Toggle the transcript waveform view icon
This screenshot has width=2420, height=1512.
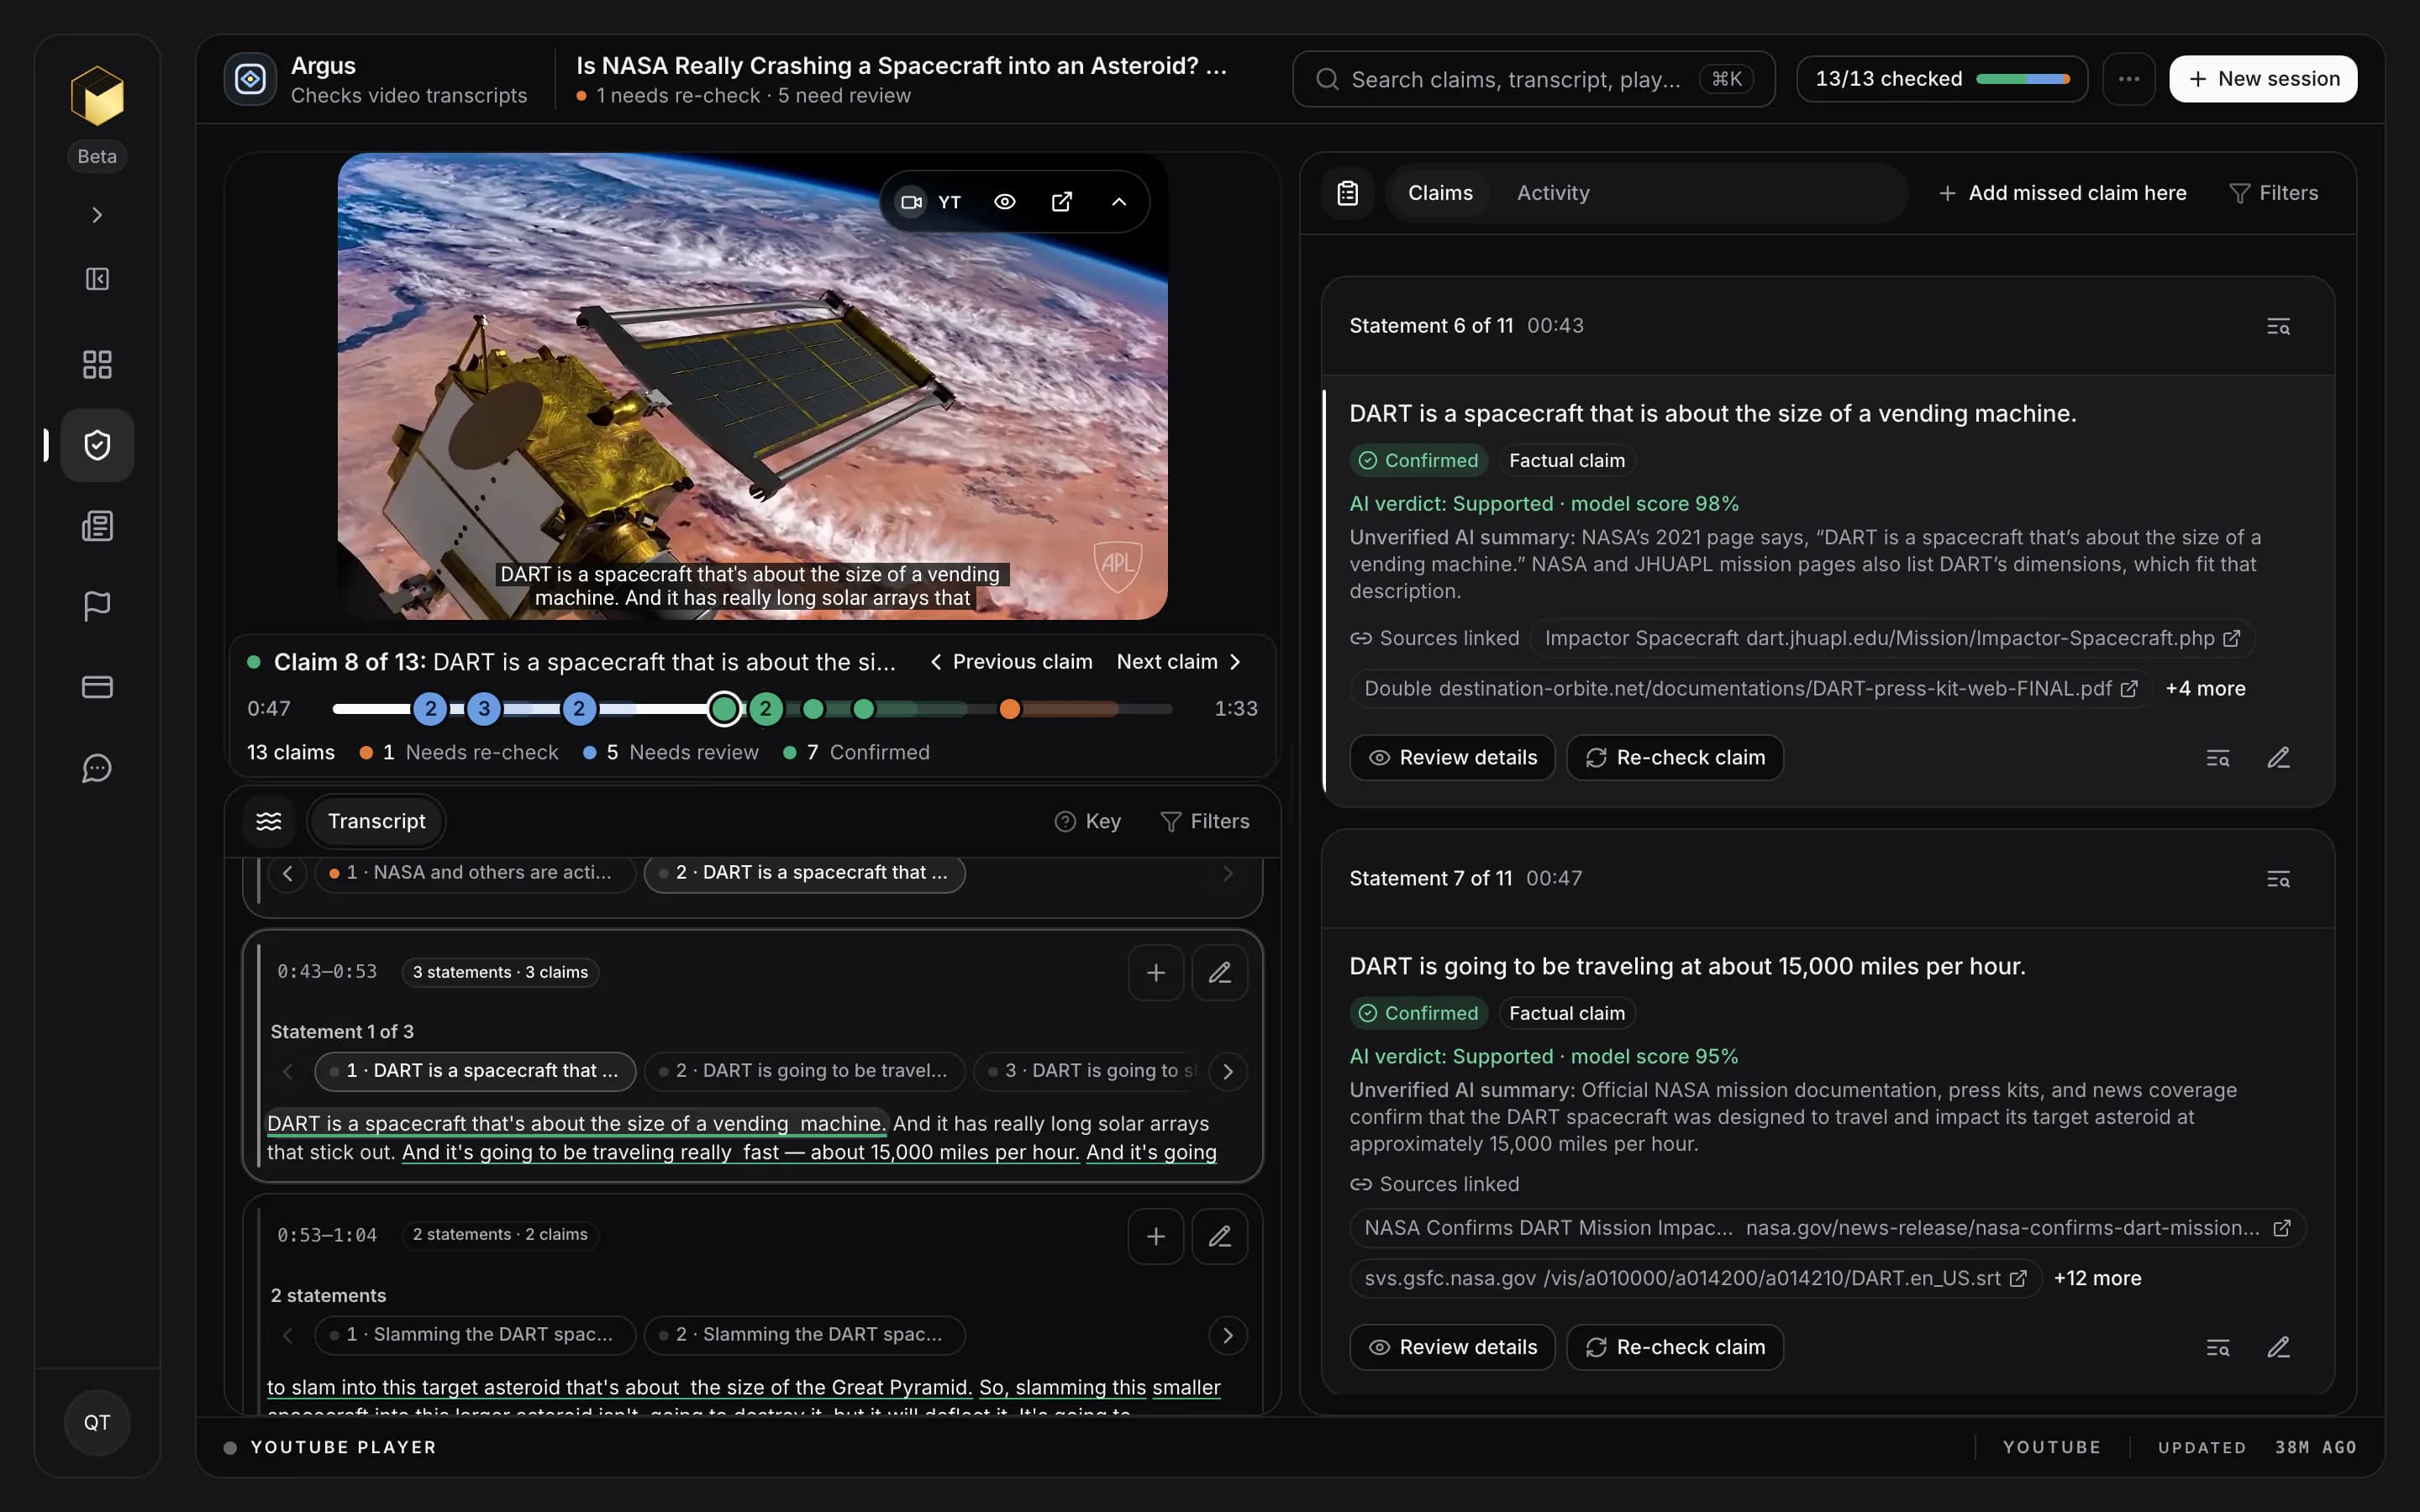click(x=269, y=821)
